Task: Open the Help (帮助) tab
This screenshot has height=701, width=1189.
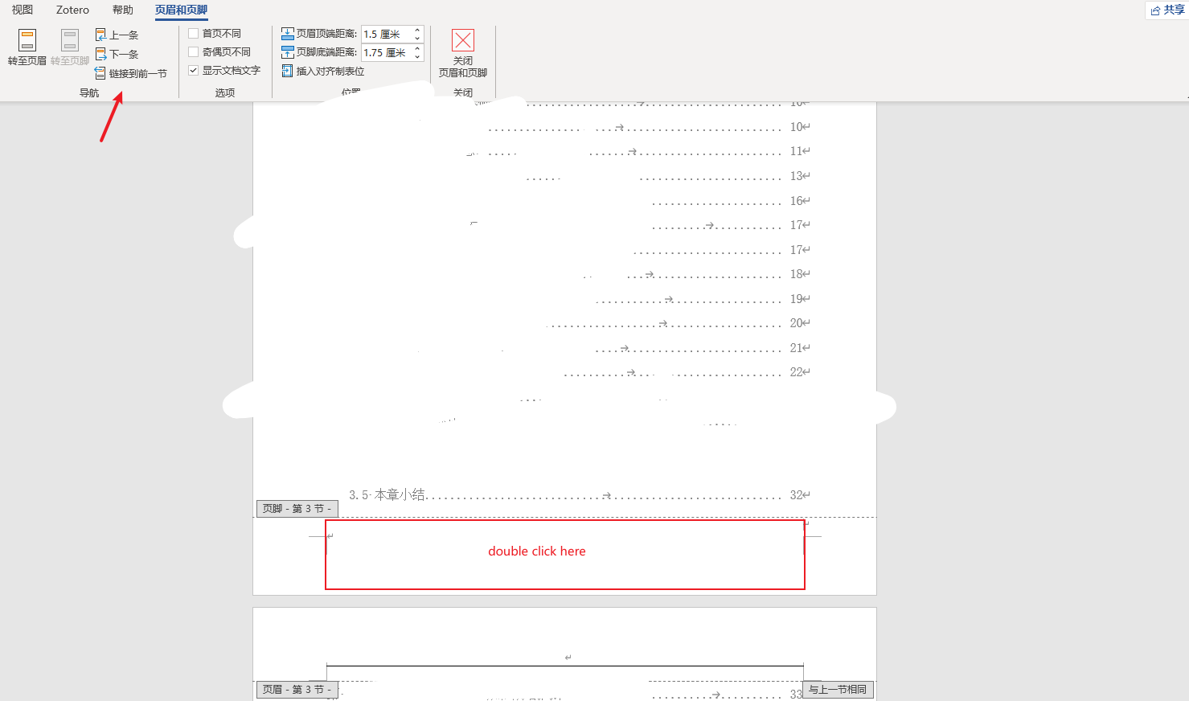Action: pos(123,10)
